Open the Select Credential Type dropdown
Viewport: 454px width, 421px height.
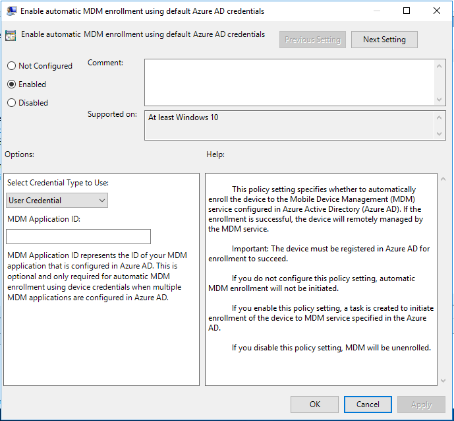[x=57, y=201]
